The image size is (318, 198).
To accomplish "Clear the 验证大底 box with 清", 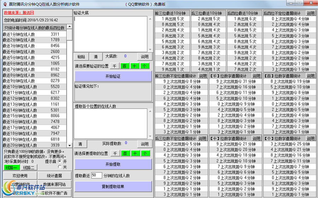I will coord(96,57).
